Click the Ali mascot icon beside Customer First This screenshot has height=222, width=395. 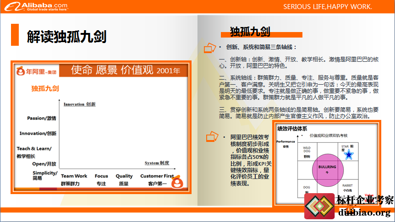(x=177, y=182)
